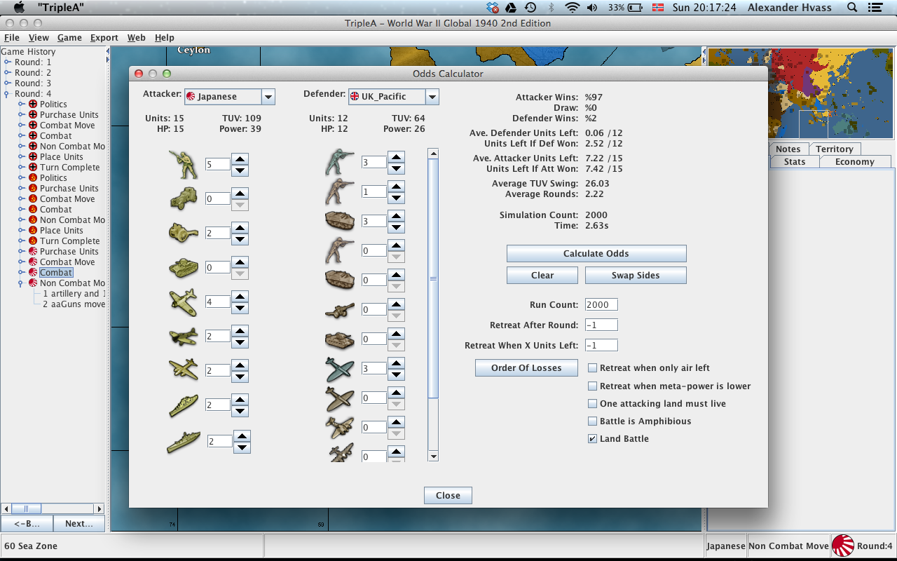Increase Japanese infantry count with up arrow
The height and width of the screenshot is (561, 897).
240,159
